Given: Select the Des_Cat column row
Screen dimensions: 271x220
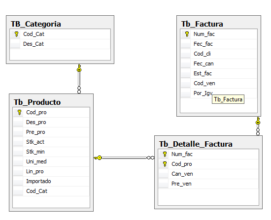Looking at the screenshot, I should tap(60, 44).
